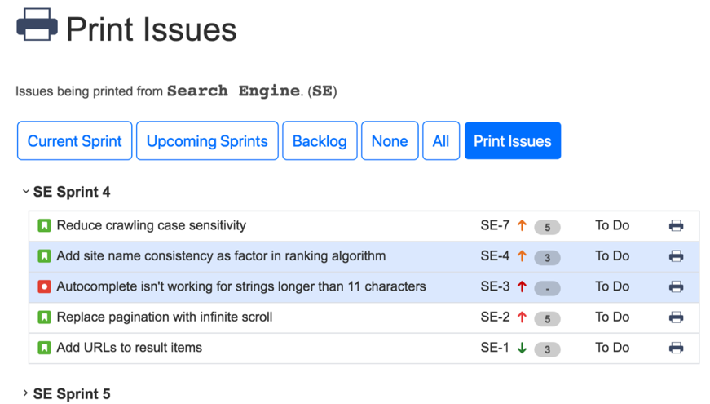Image resolution: width=710 pixels, height=404 pixels.
Task: Click the large printer icon in page header
Action: point(37,26)
